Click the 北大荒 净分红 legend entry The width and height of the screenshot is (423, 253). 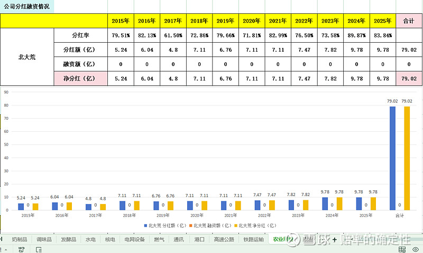(x=255, y=226)
